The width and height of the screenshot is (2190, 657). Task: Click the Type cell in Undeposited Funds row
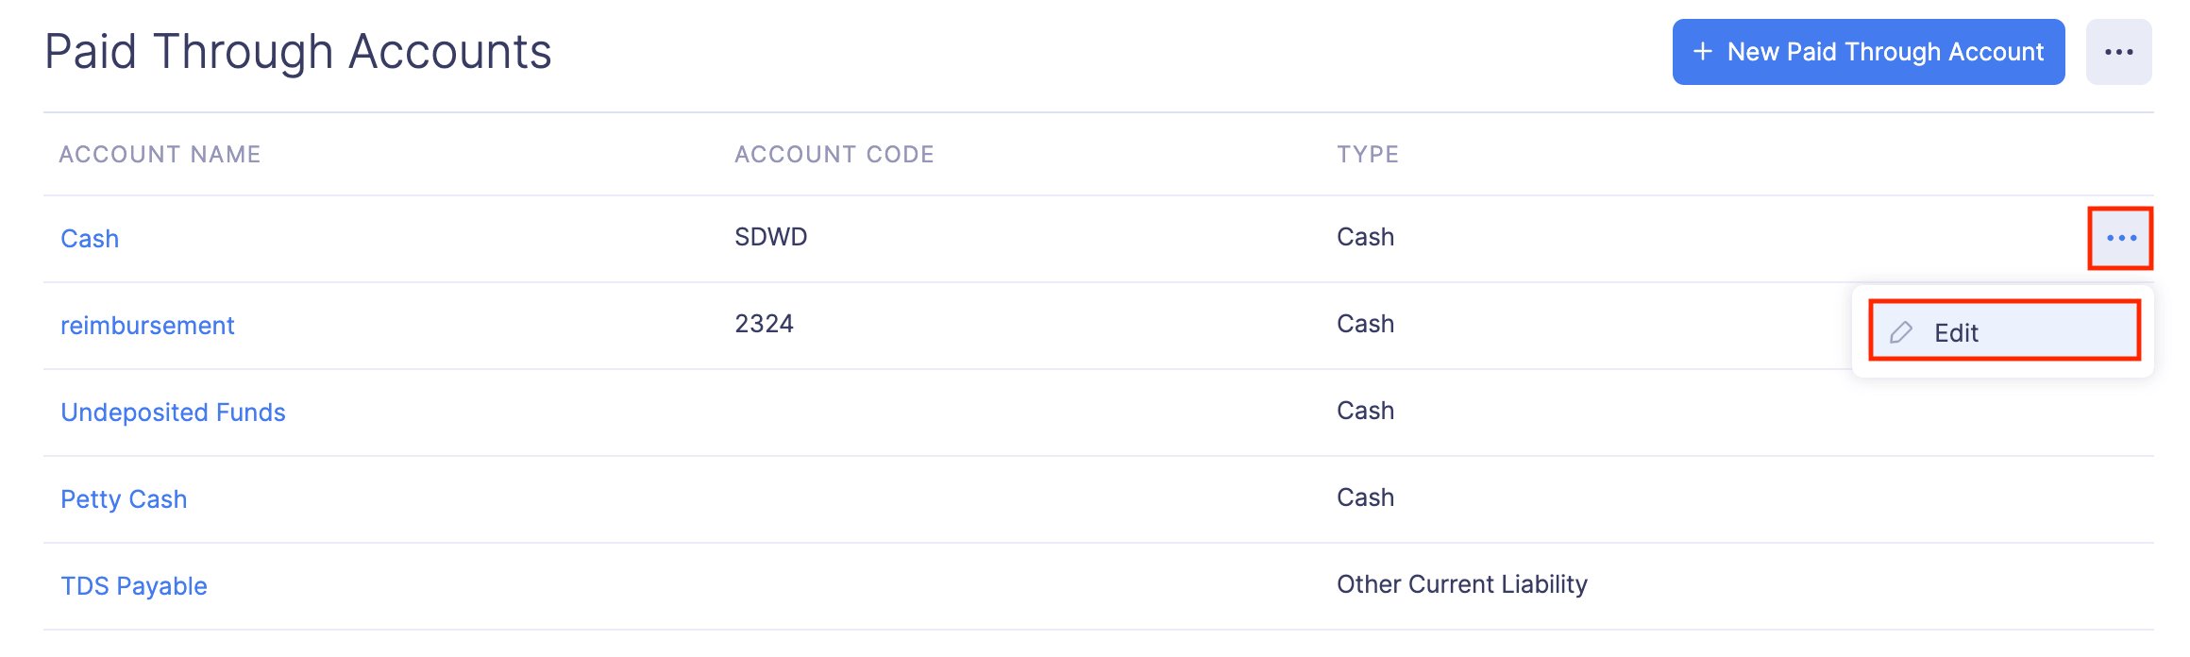click(x=1365, y=411)
